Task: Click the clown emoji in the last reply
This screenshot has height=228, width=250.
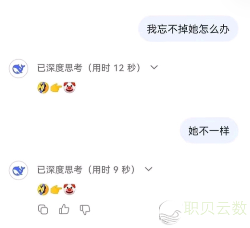Action: (x=69, y=189)
